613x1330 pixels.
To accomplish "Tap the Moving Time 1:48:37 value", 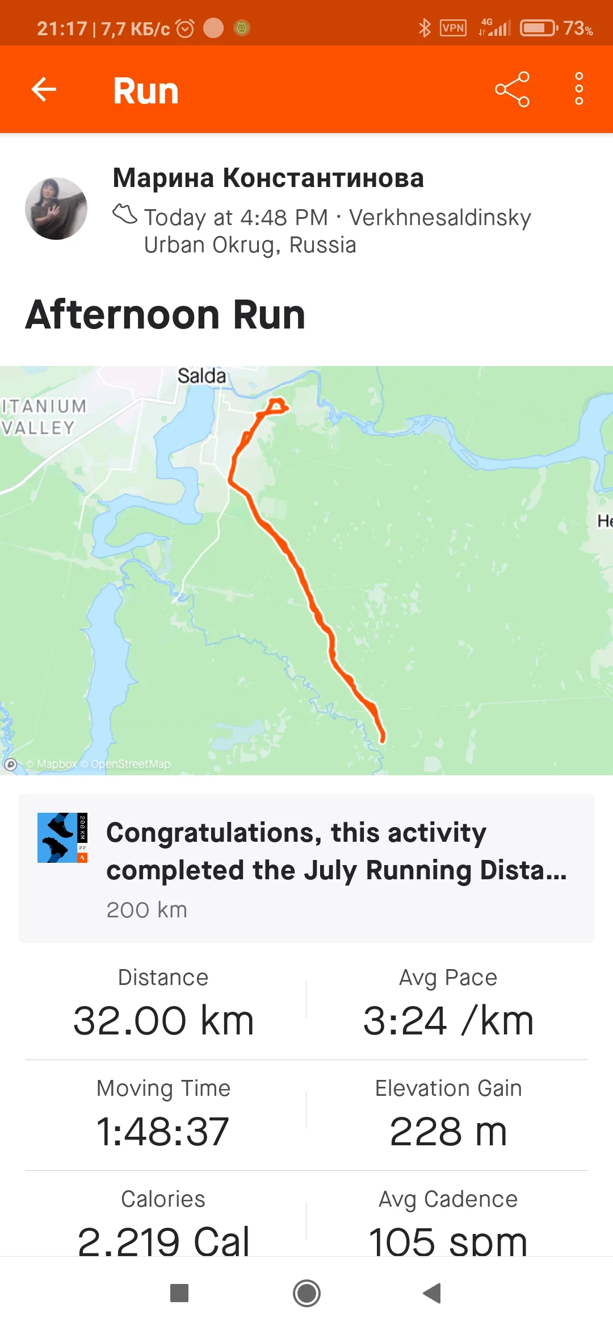I will point(163,1130).
